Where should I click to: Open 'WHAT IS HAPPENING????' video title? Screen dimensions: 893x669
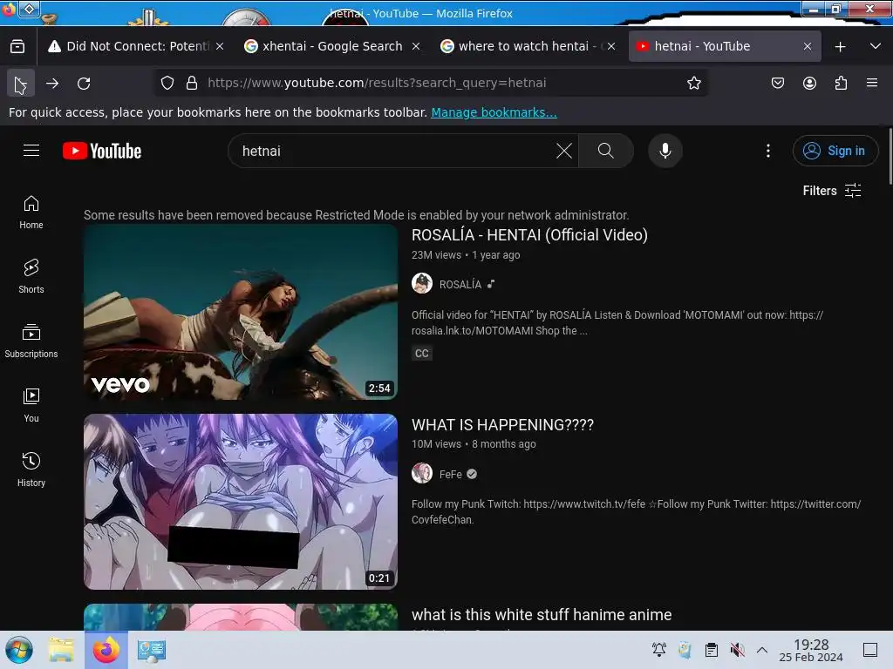pyautogui.click(x=502, y=425)
